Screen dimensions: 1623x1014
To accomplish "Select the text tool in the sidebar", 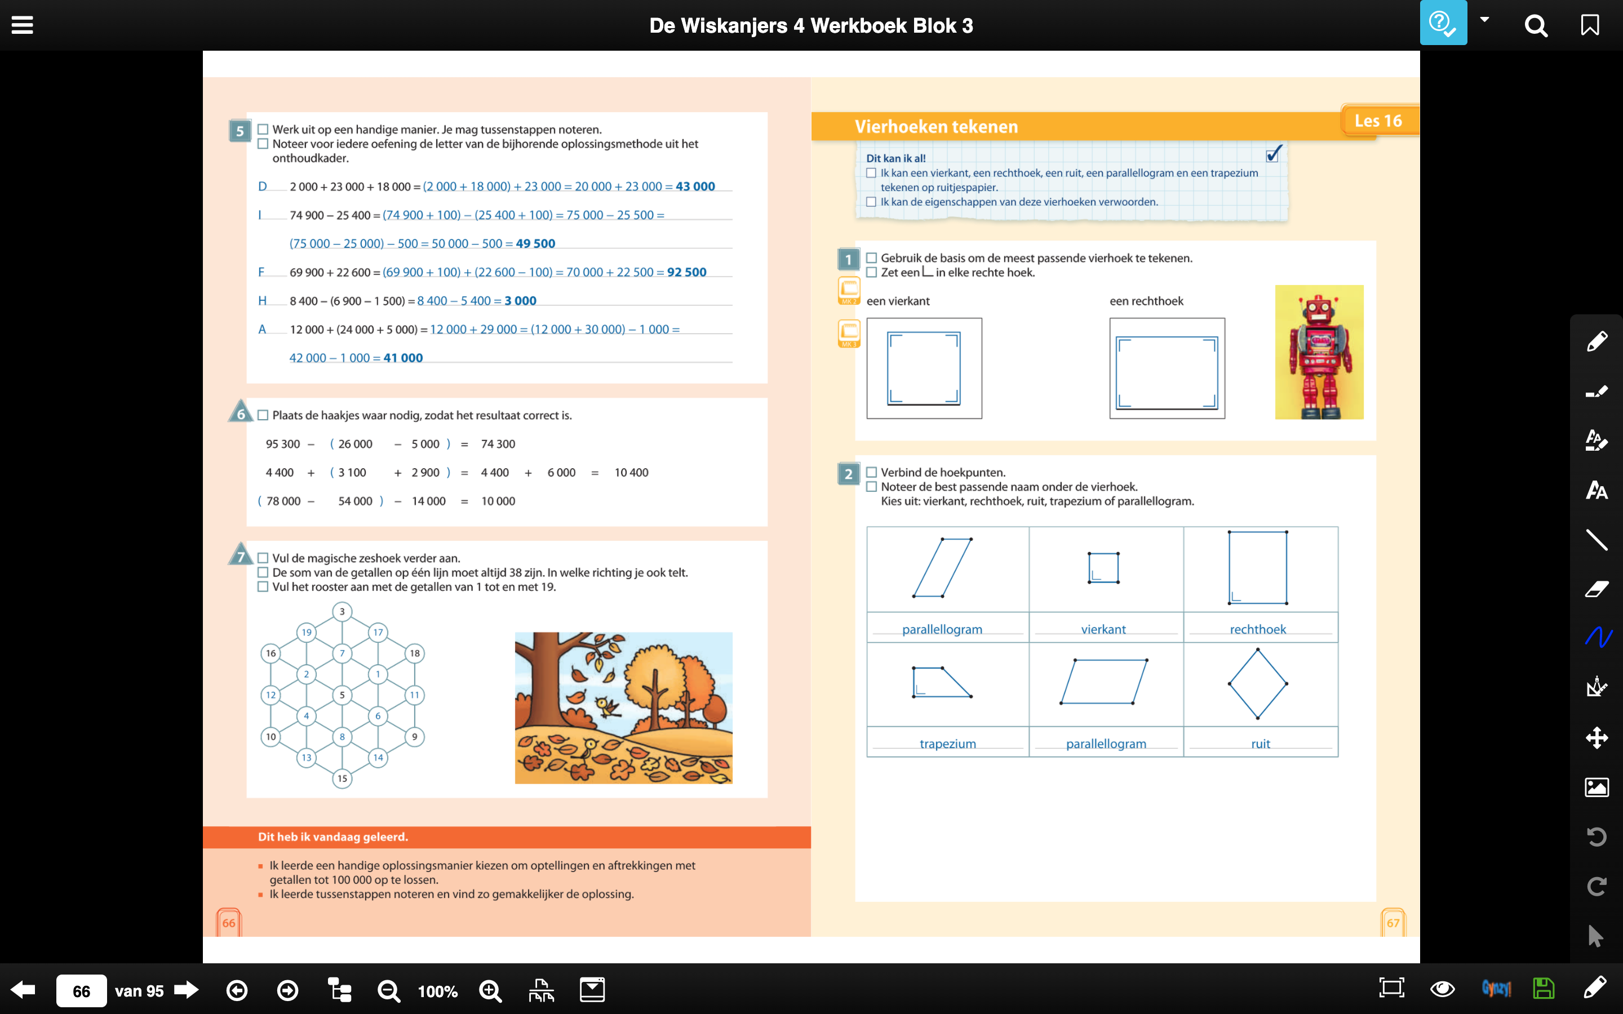I will [1596, 490].
